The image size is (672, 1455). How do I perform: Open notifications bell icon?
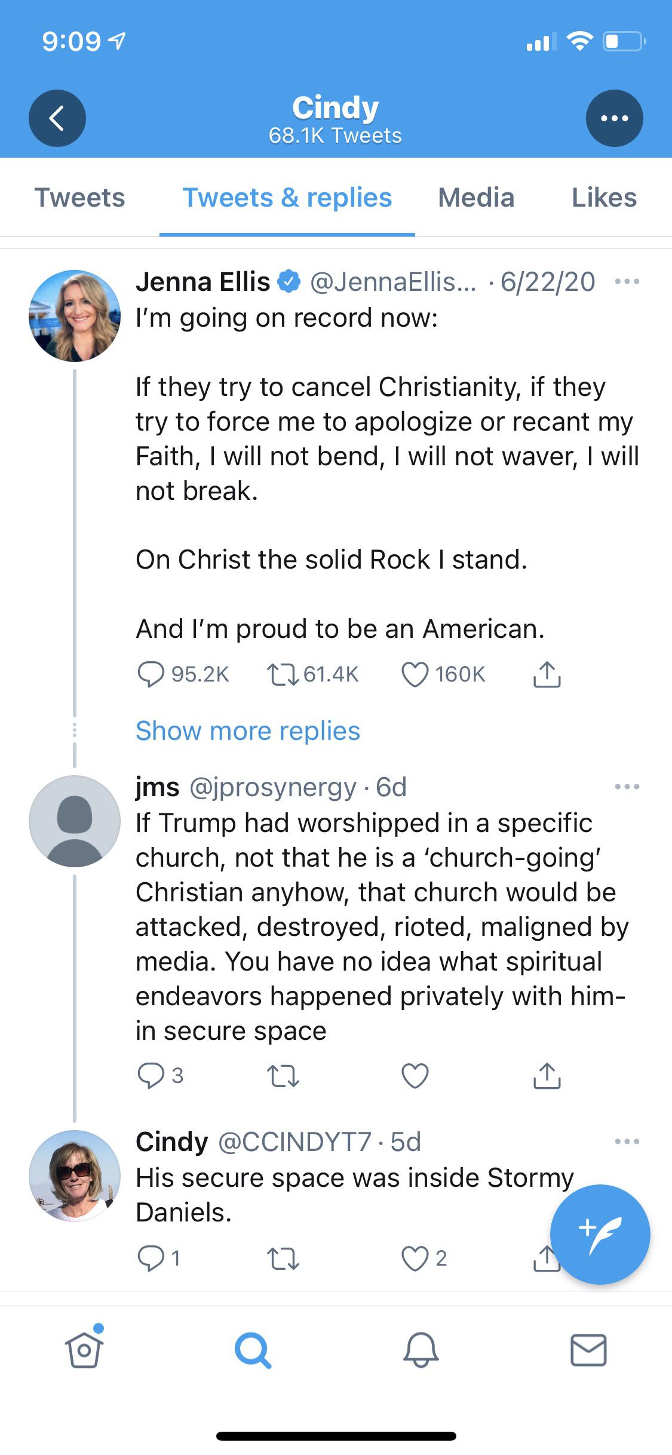tap(421, 1350)
